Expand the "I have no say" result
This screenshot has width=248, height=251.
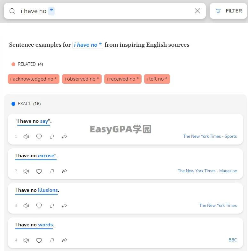52,137
